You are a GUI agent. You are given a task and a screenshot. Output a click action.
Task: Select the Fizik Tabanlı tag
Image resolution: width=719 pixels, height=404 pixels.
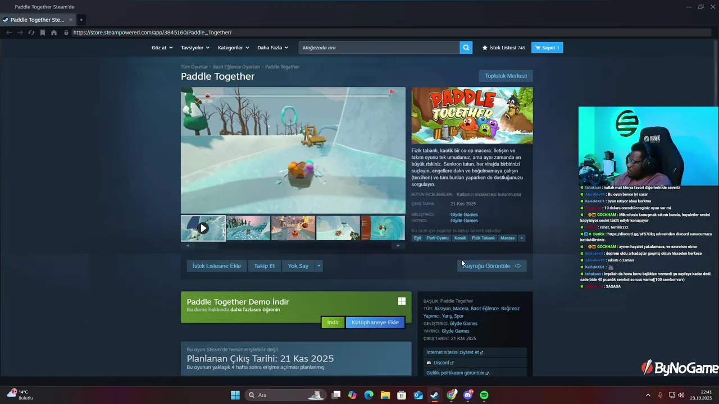click(483, 238)
